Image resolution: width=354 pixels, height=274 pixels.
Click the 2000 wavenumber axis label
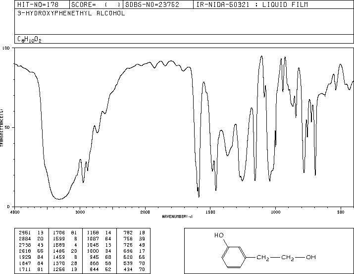[x=145, y=212]
